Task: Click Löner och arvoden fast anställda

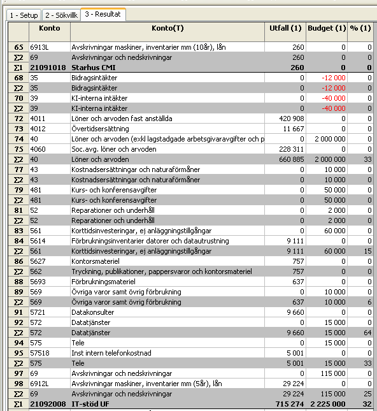Action: [122, 119]
